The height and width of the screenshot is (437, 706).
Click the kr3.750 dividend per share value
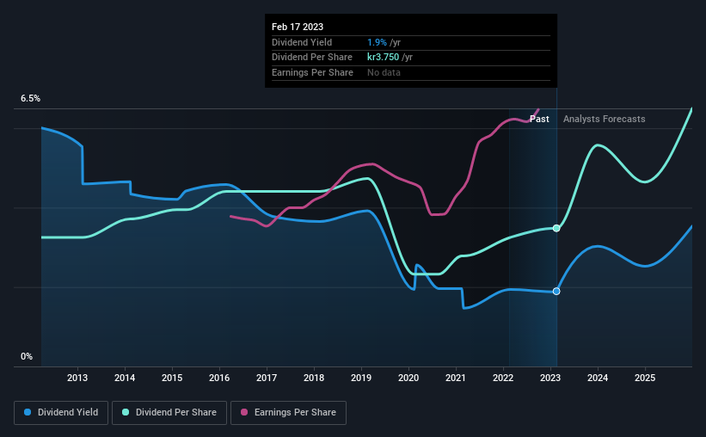click(x=384, y=58)
